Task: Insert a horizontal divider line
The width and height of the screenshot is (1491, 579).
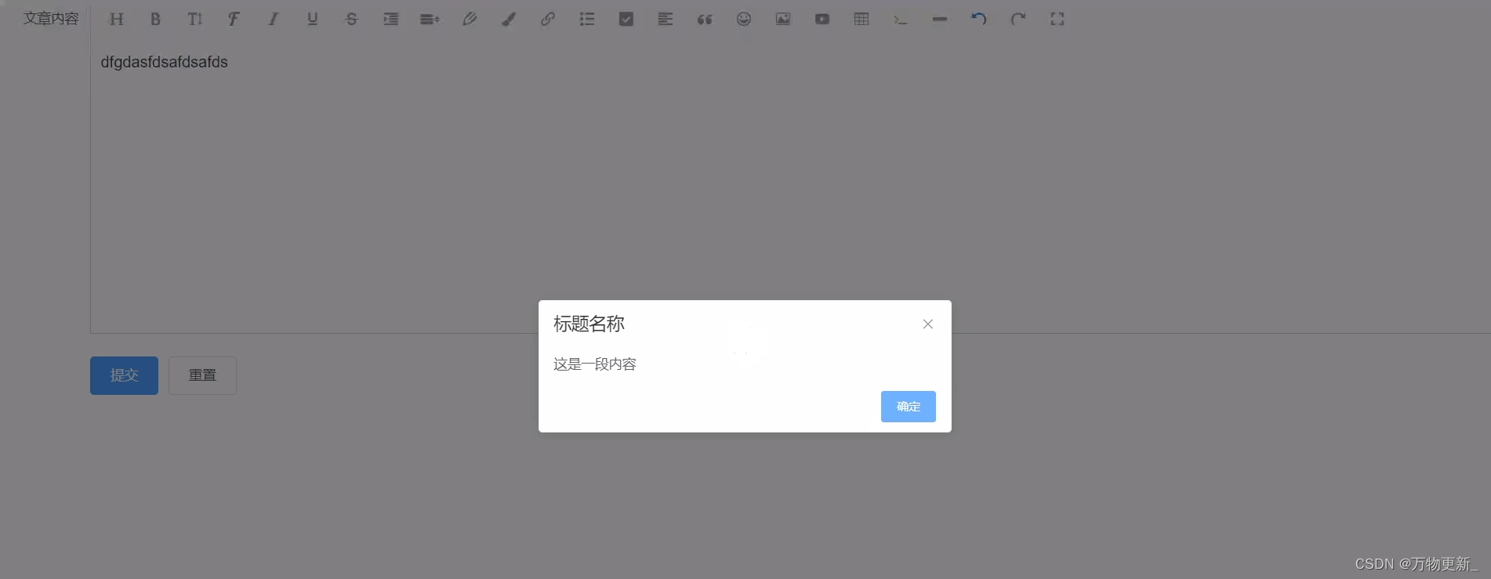Action: (x=940, y=19)
